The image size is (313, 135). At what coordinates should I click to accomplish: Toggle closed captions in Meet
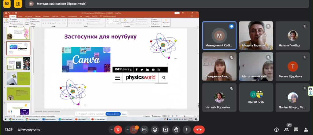coord(144,130)
